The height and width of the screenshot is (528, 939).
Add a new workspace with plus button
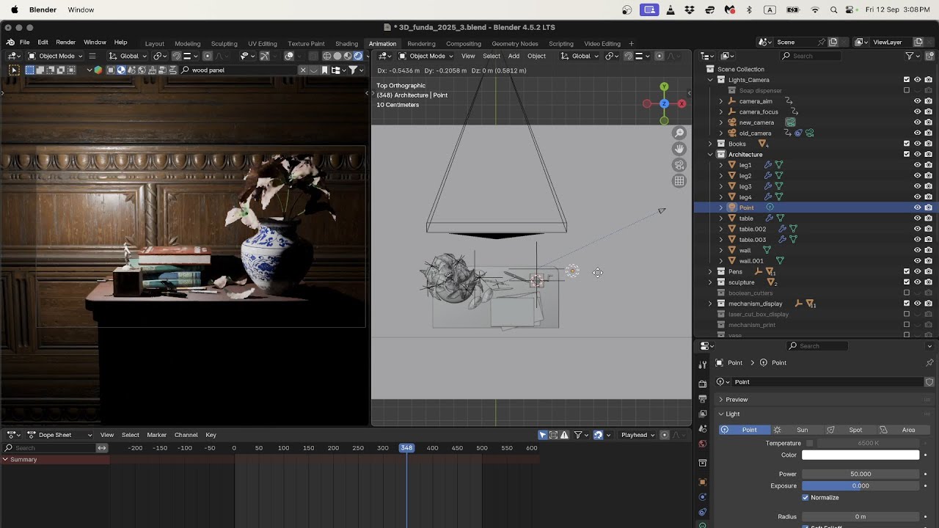tap(631, 43)
